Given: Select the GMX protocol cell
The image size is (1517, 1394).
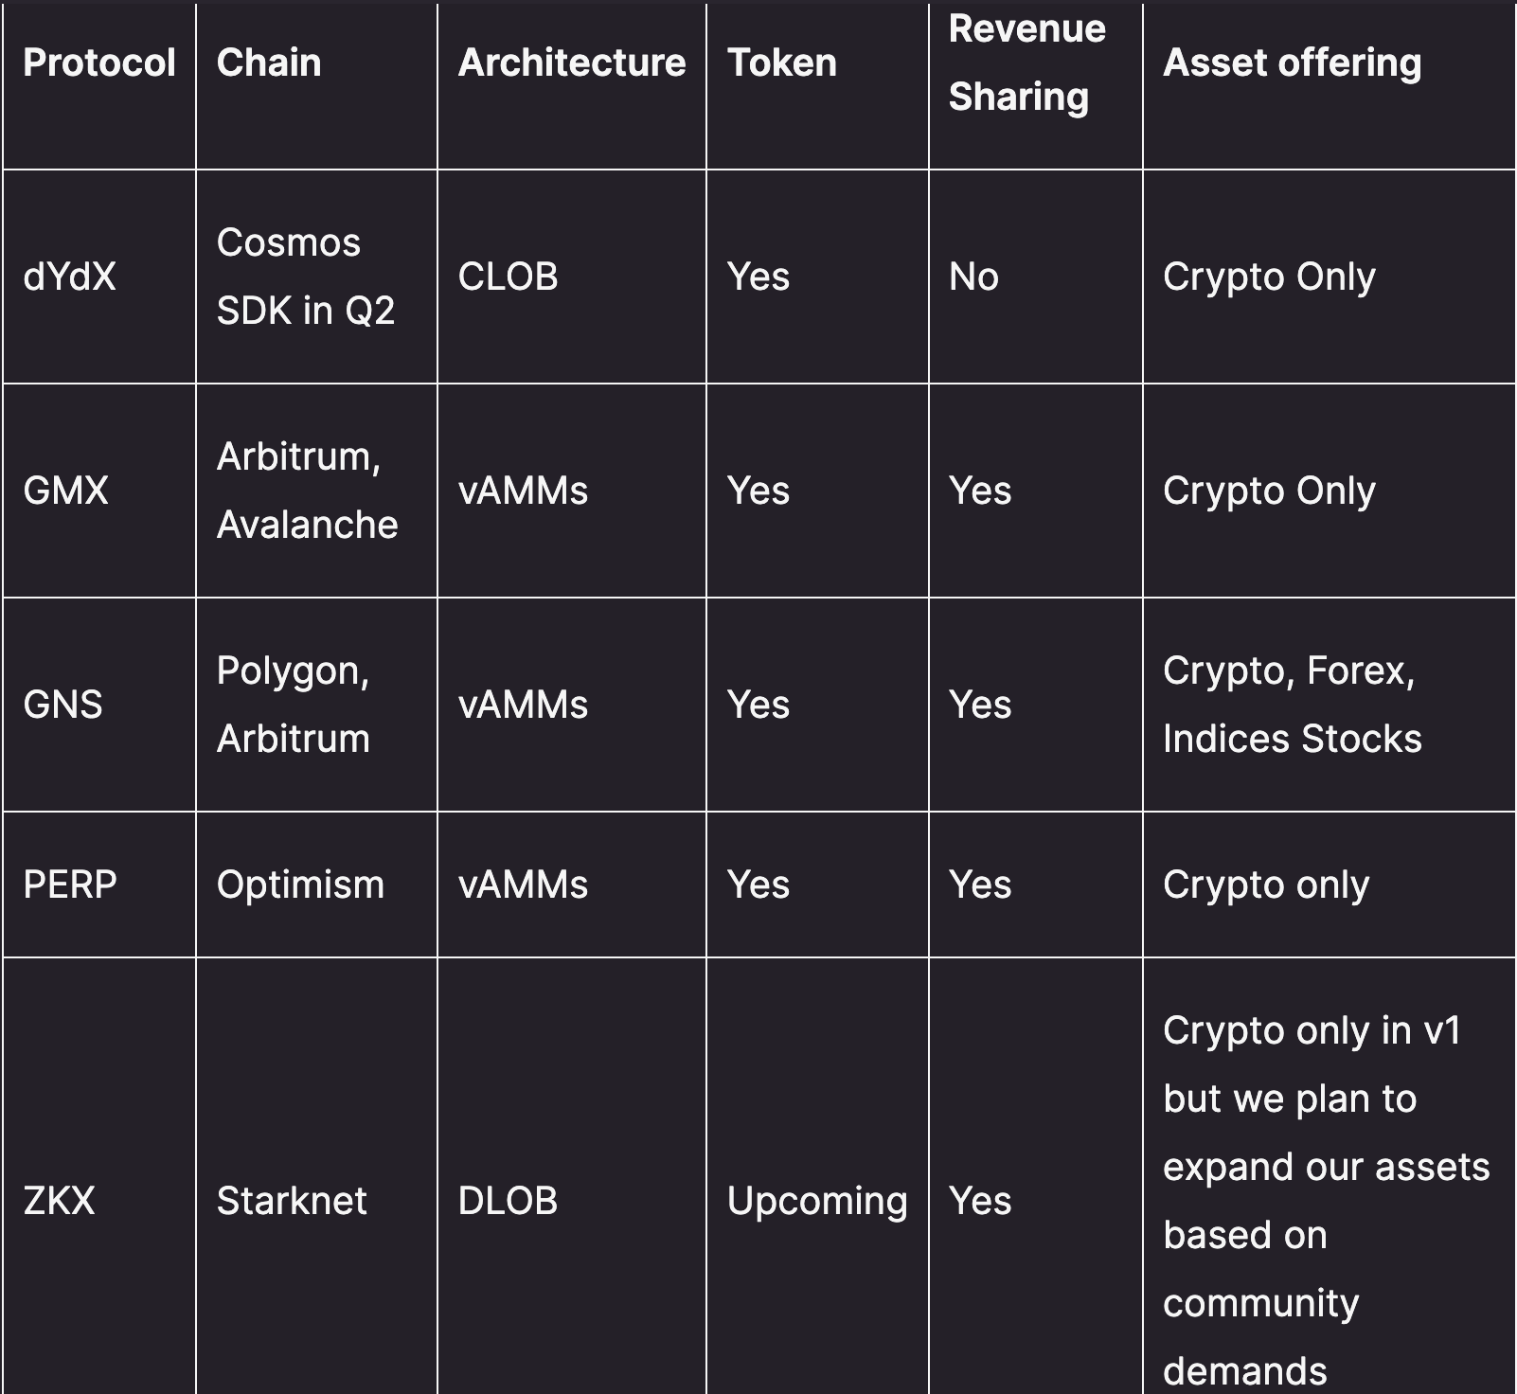Looking at the screenshot, I should 66,491.
